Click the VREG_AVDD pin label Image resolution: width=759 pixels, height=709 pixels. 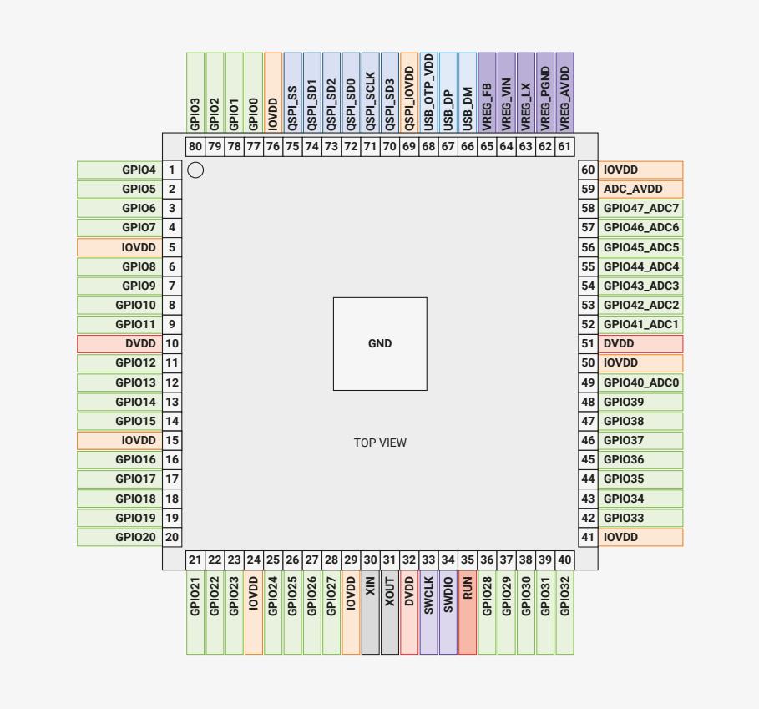tap(565, 93)
